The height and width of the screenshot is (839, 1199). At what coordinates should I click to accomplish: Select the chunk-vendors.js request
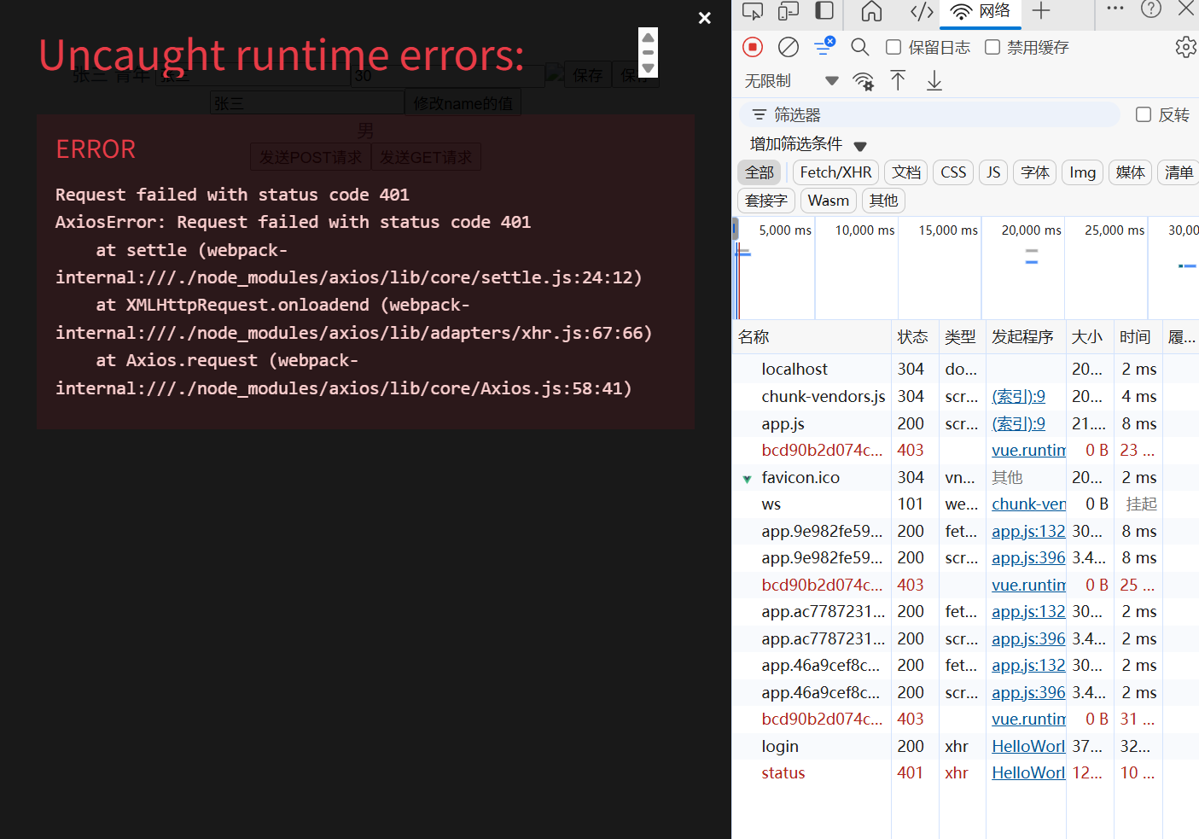tap(965, 396)
